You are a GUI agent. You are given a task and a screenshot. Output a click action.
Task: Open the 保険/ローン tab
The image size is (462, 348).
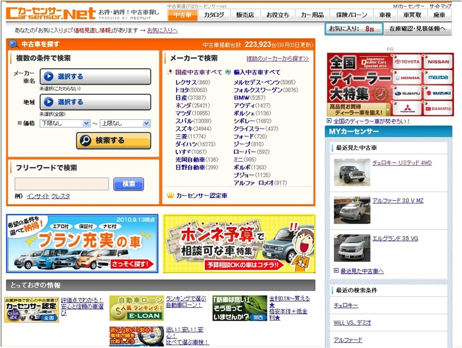[351, 15]
